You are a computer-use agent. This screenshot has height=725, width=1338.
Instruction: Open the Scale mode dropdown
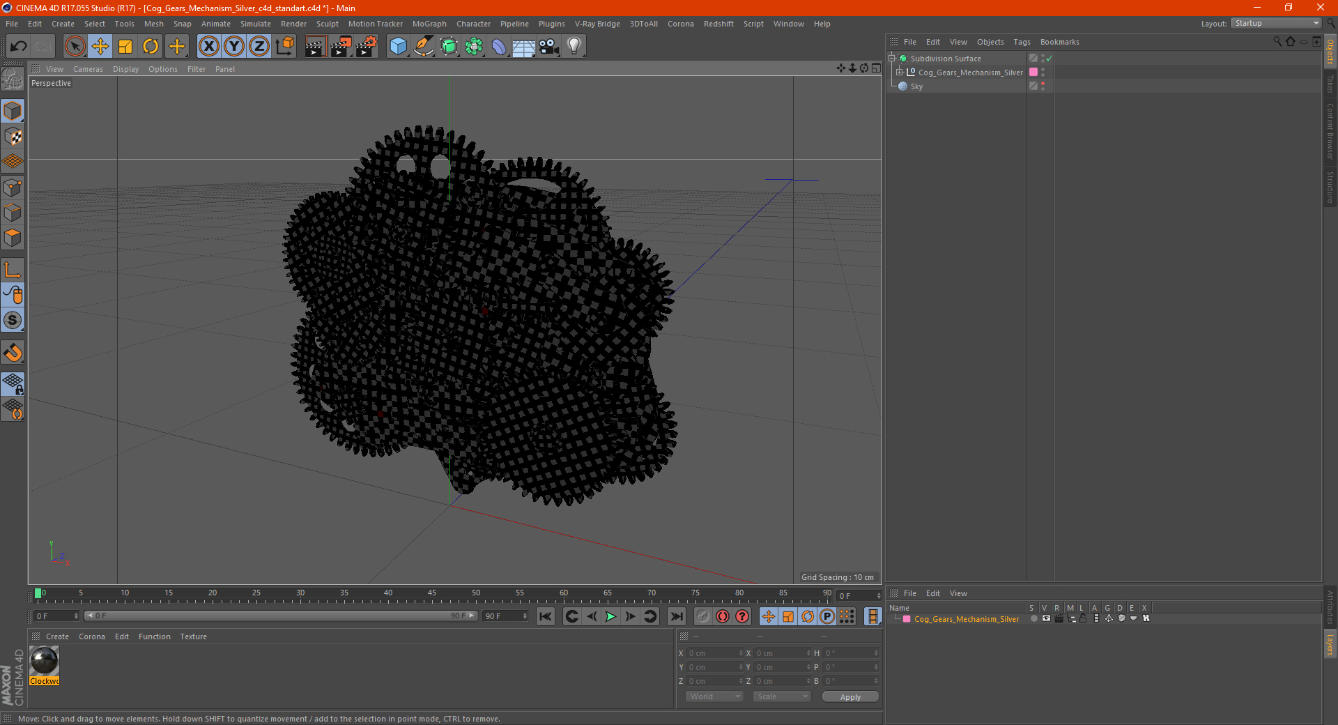782,696
